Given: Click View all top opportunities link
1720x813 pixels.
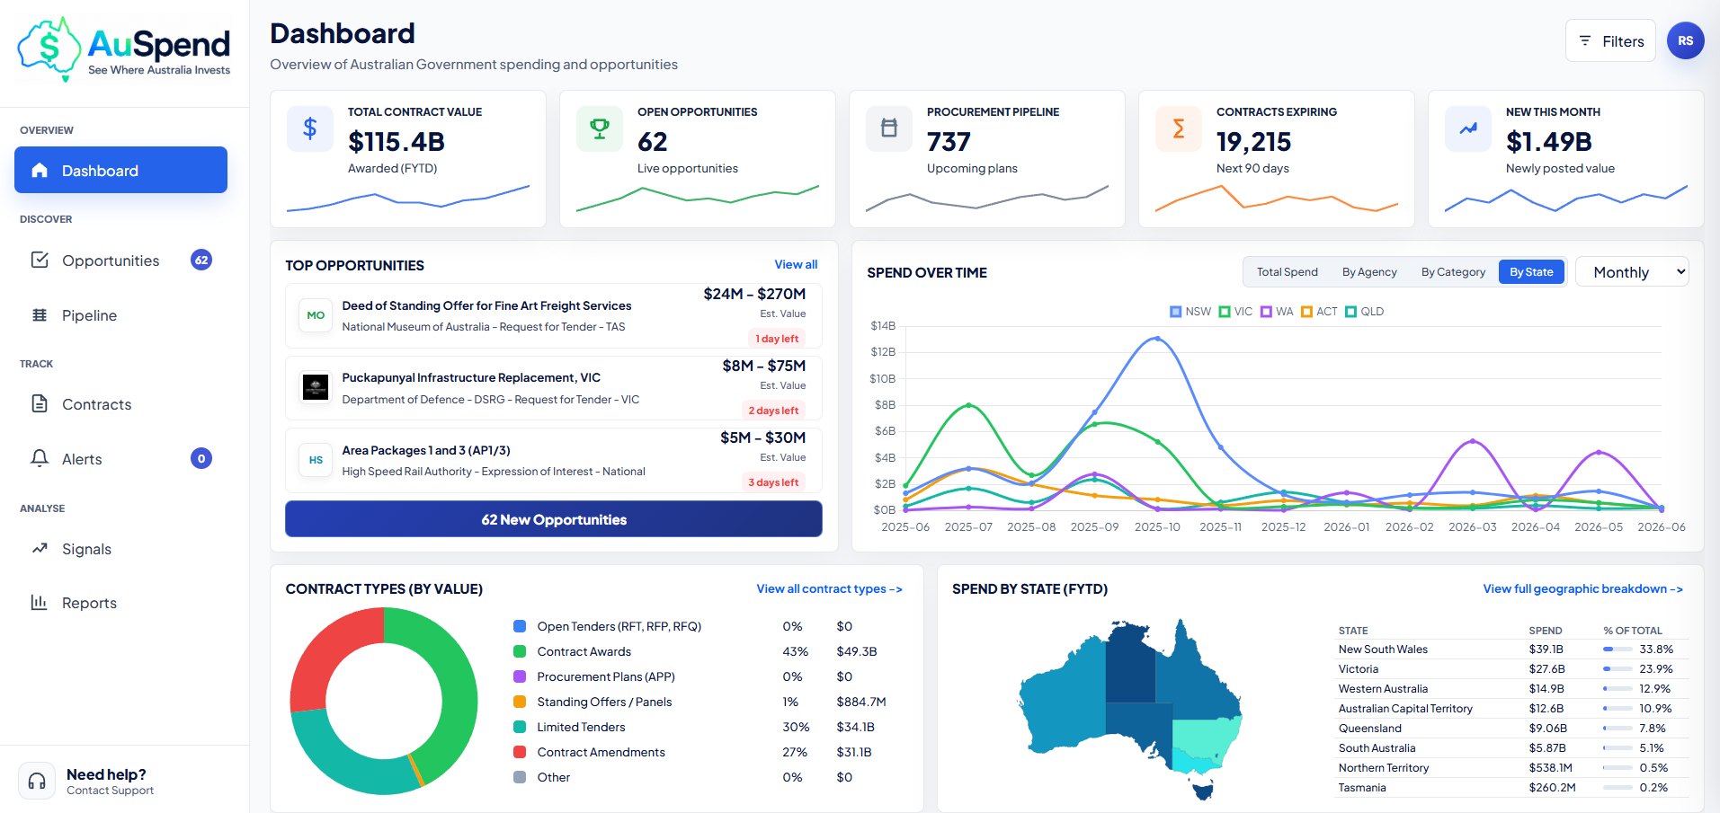Looking at the screenshot, I should 796,264.
